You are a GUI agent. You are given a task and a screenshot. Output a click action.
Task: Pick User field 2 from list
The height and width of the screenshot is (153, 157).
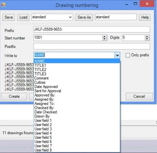click(77, 125)
